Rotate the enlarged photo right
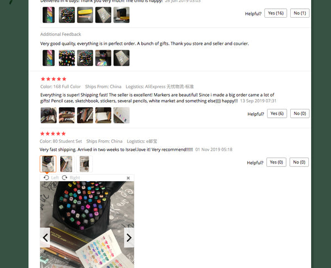331x268 pixels. point(71,178)
